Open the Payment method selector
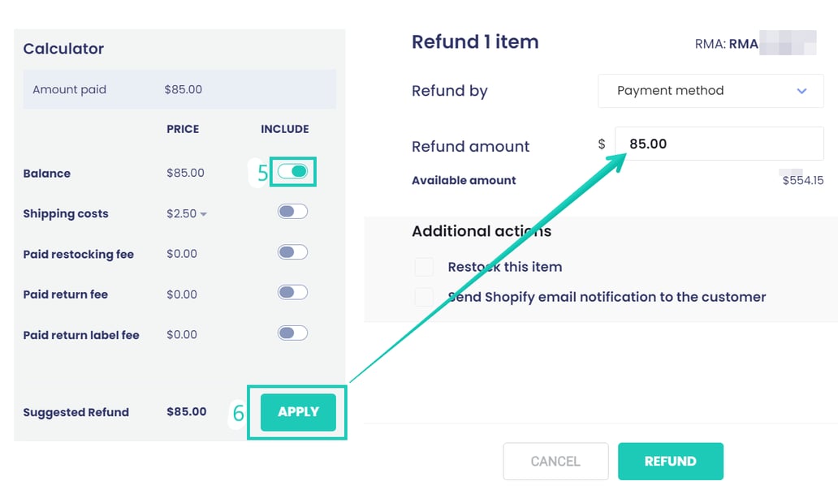Viewport: 838px width, 494px height. pyautogui.click(x=711, y=91)
